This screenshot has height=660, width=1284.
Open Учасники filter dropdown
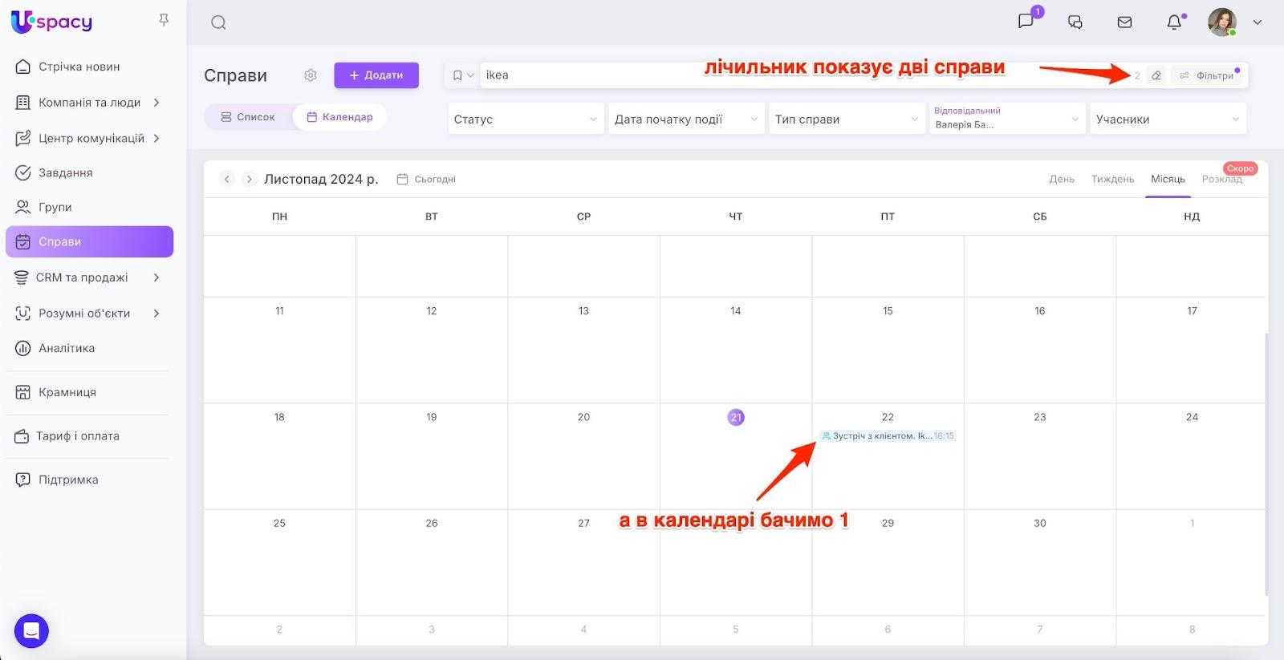coord(1168,119)
